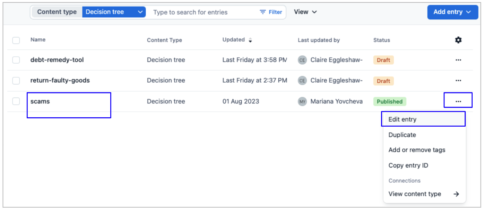Focus the search entries input field
The height and width of the screenshot is (210, 483).
(x=201, y=12)
